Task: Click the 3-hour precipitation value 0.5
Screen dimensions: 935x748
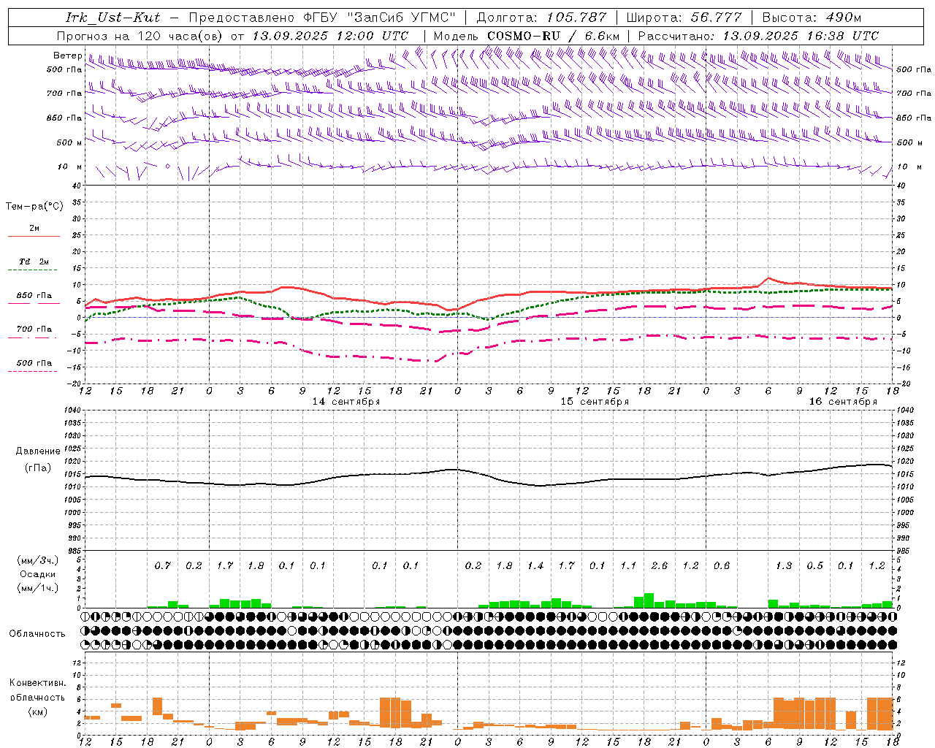Action: (x=814, y=565)
